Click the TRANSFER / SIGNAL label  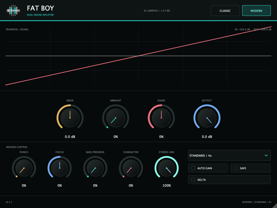17,30
